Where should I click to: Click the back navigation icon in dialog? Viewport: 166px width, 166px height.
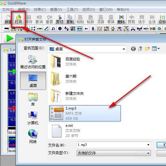tap(133, 49)
